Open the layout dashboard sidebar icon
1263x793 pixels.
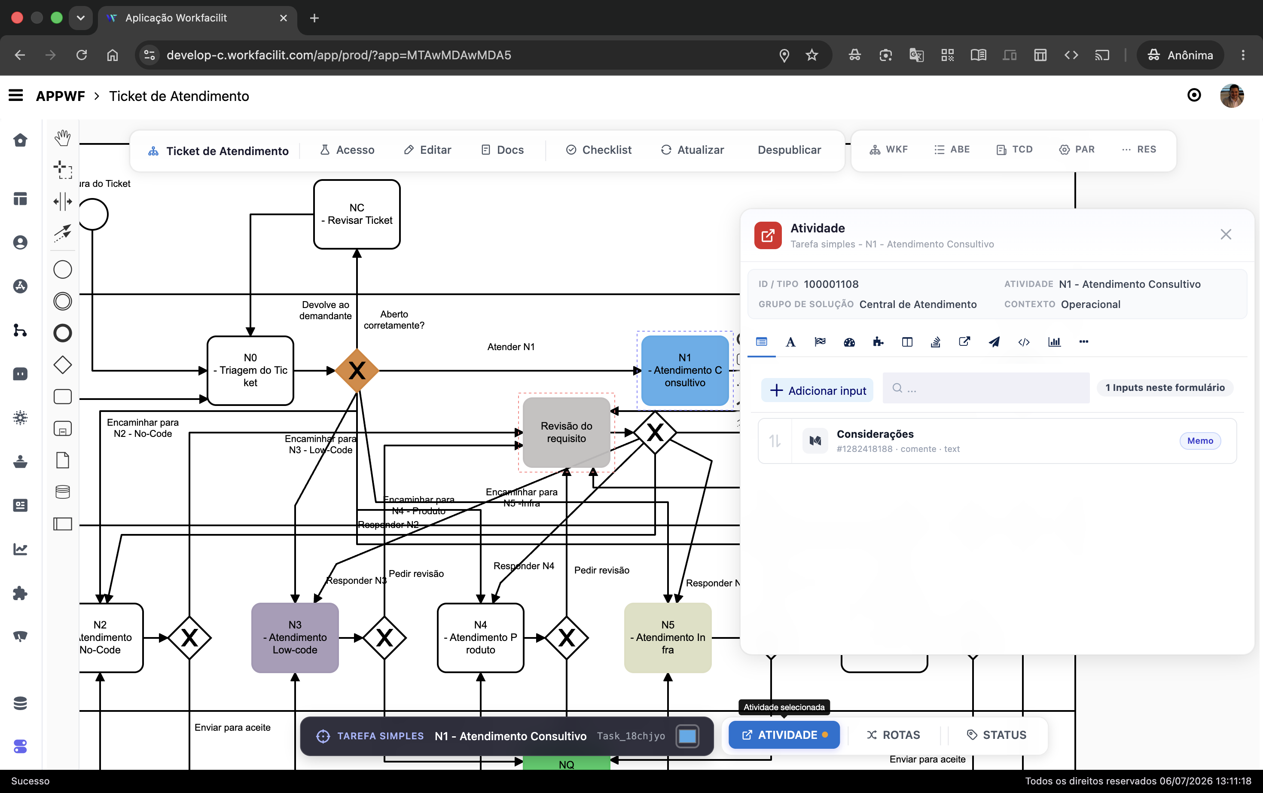(20, 199)
